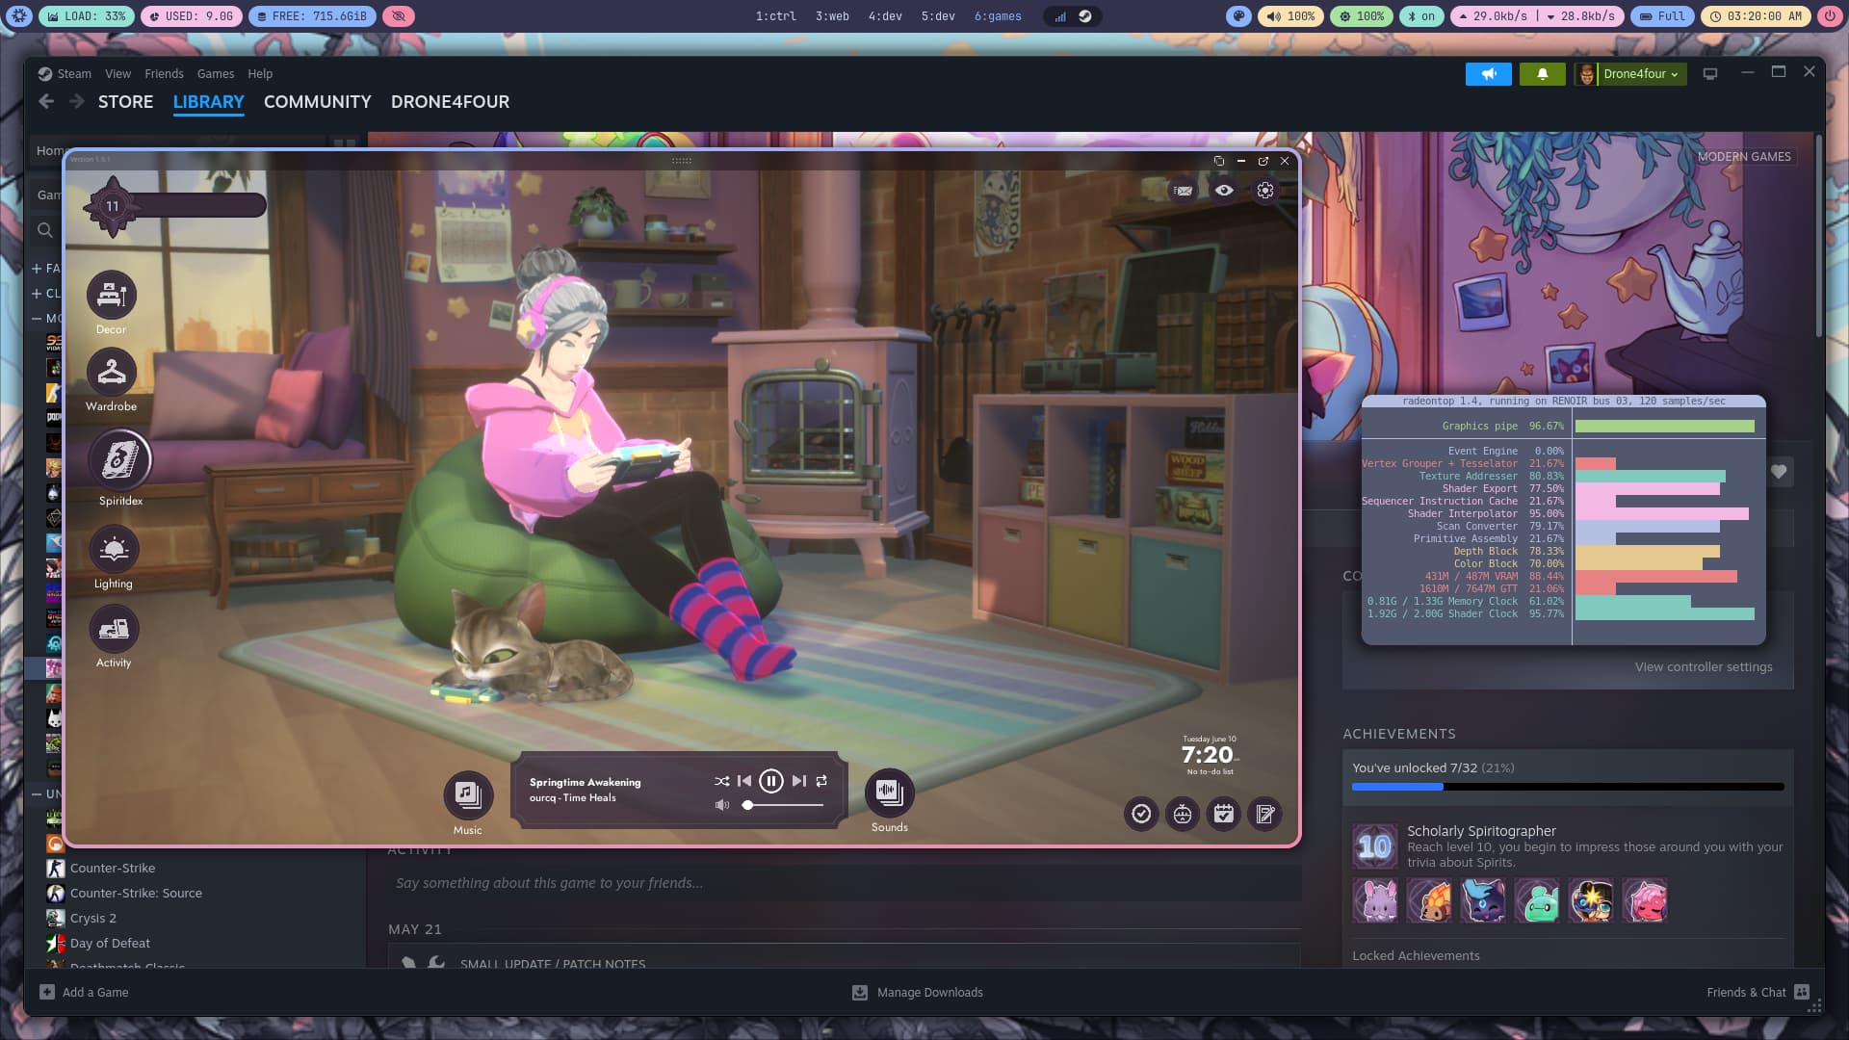Click Add a Game button
The height and width of the screenshot is (1040, 1849).
[x=84, y=992]
